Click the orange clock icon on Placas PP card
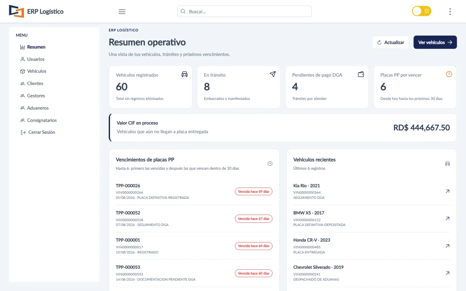The height and width of the screenshot is (291, 466). coord(449,74)
